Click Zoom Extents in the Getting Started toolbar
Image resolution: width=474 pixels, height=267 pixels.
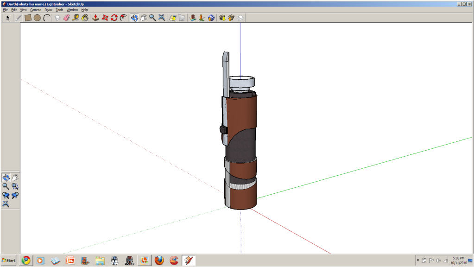[162, 18]
